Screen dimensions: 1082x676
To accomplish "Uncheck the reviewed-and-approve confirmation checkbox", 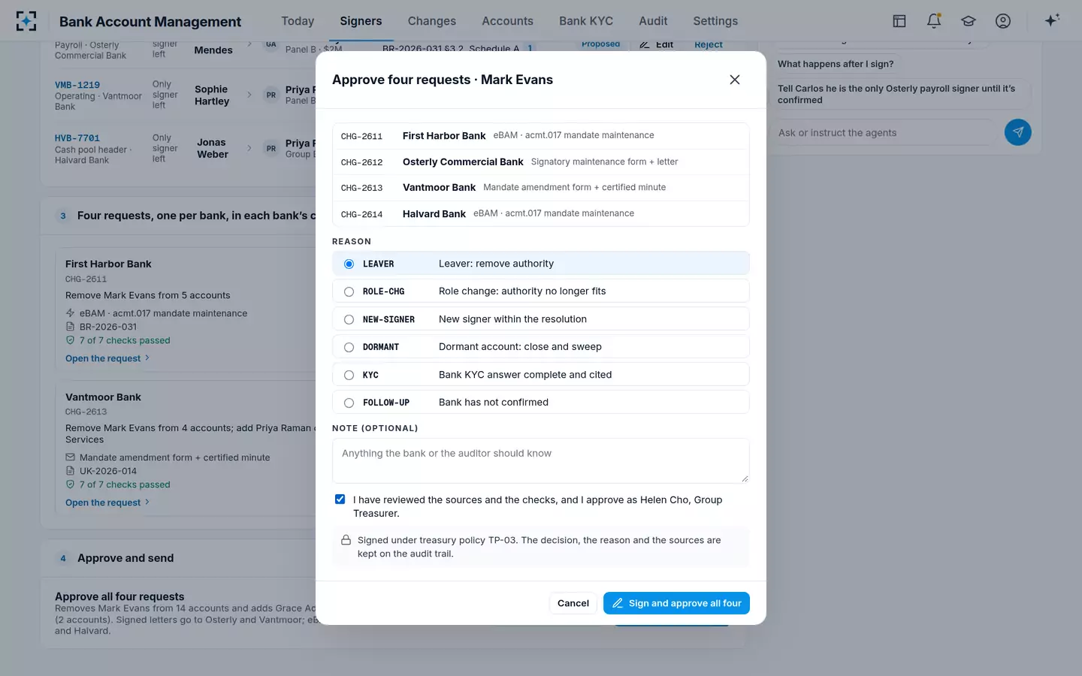I will 340,499.
